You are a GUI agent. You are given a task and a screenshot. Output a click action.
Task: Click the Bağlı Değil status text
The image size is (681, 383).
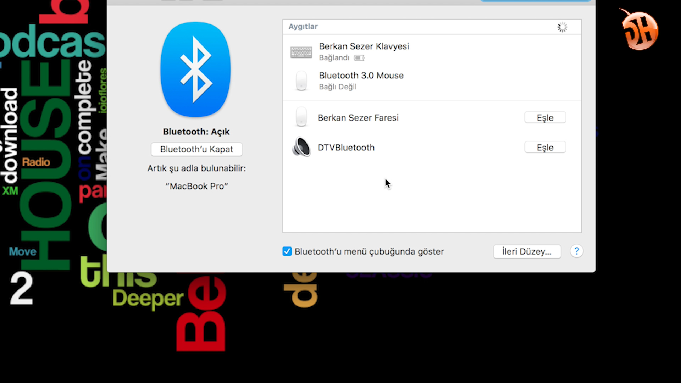point(338,87)
